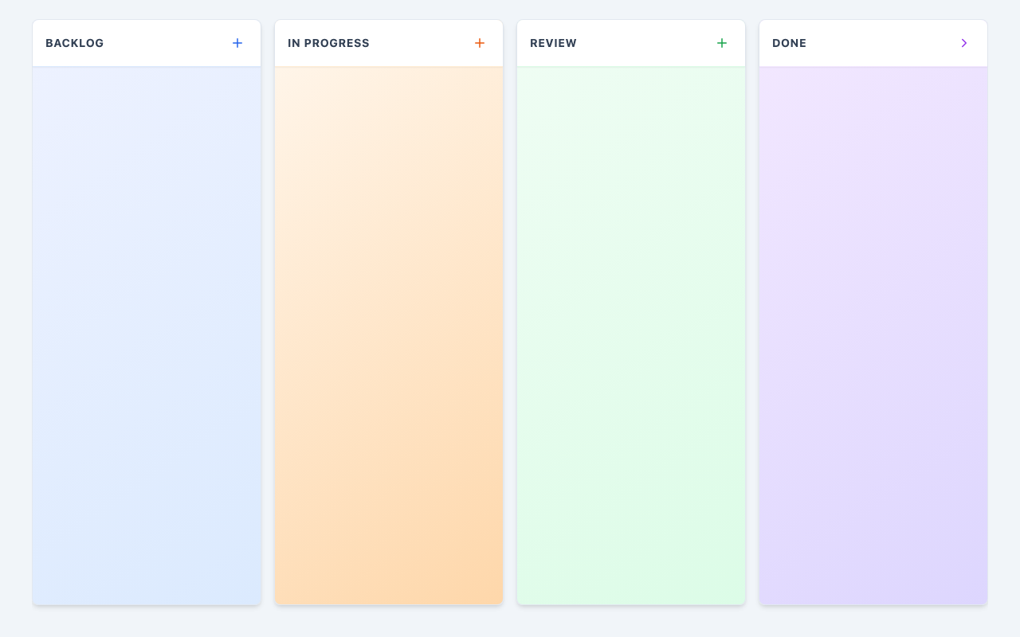Hit the green plus icon
Viewport: 1020px width, 637px height.
pos(722,43)
